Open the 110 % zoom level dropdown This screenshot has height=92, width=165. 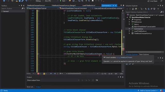(x=30, y=74)
